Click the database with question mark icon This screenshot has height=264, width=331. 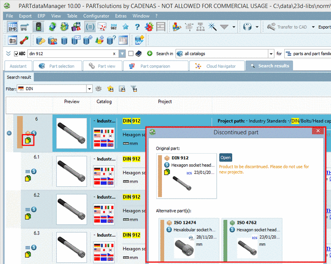[x=111, y=40]
